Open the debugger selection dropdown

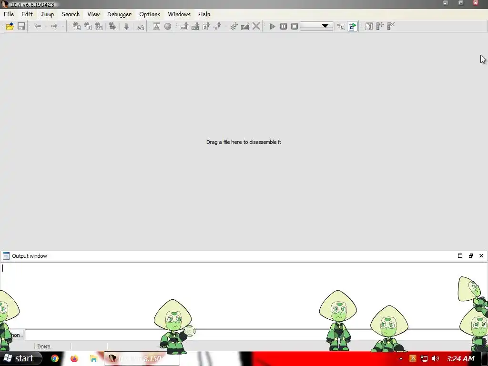pyautogui.click(x=316, y=26)
